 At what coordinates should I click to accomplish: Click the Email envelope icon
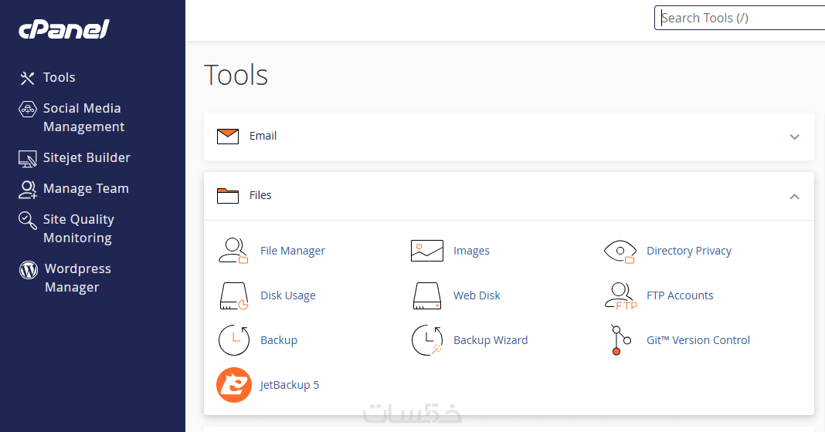[228, 136]
